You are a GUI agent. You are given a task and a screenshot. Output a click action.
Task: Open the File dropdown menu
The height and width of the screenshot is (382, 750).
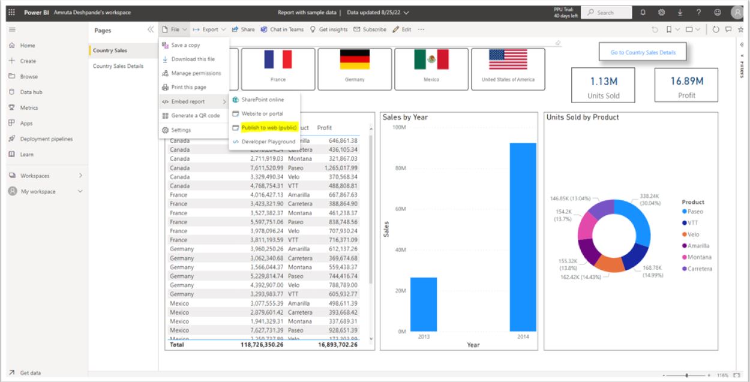point(175,29)
